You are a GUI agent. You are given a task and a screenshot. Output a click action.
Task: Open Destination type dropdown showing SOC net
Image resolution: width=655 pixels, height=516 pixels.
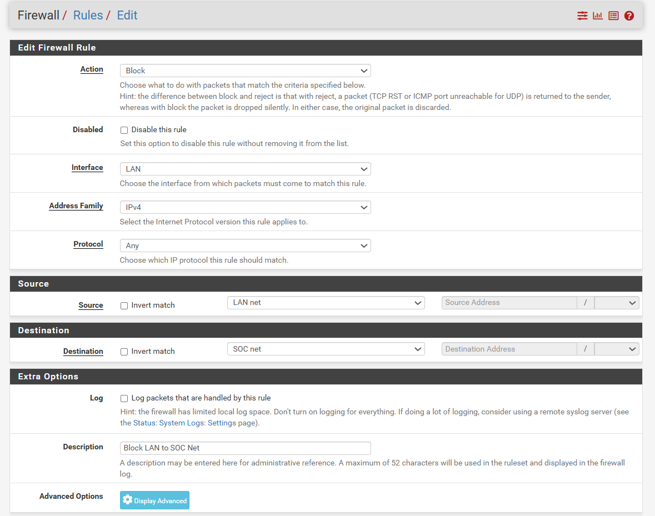(x=326, y=349)
